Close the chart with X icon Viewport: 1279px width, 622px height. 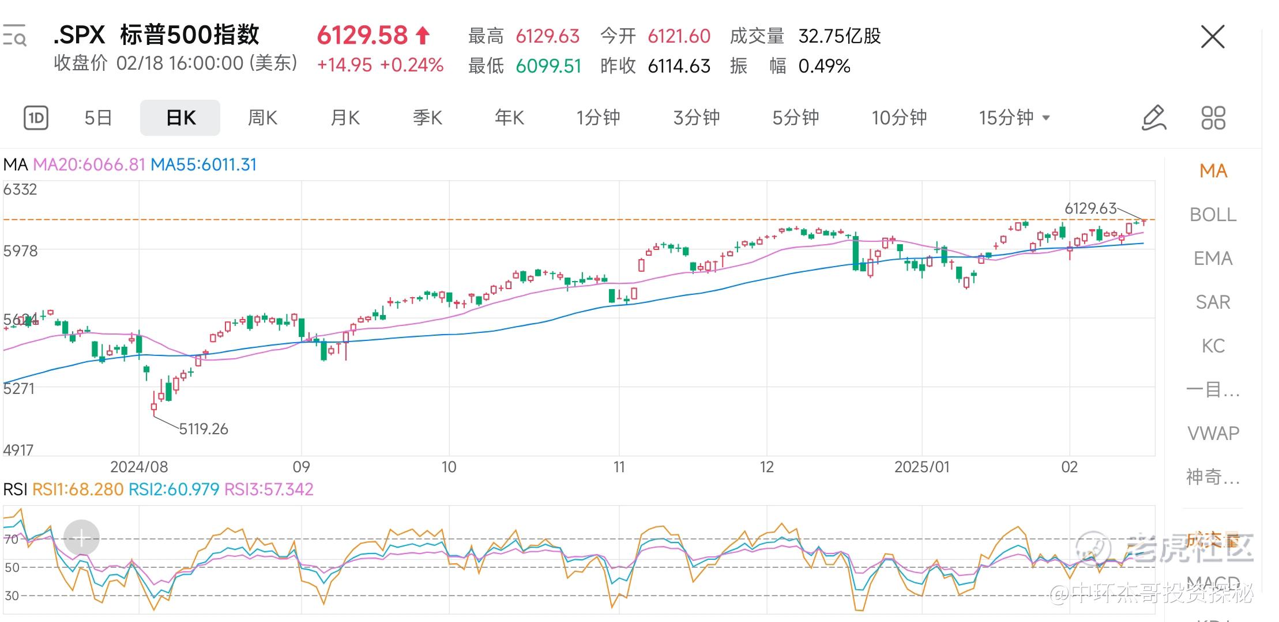pyautogui.click(x=1212, y=37)
